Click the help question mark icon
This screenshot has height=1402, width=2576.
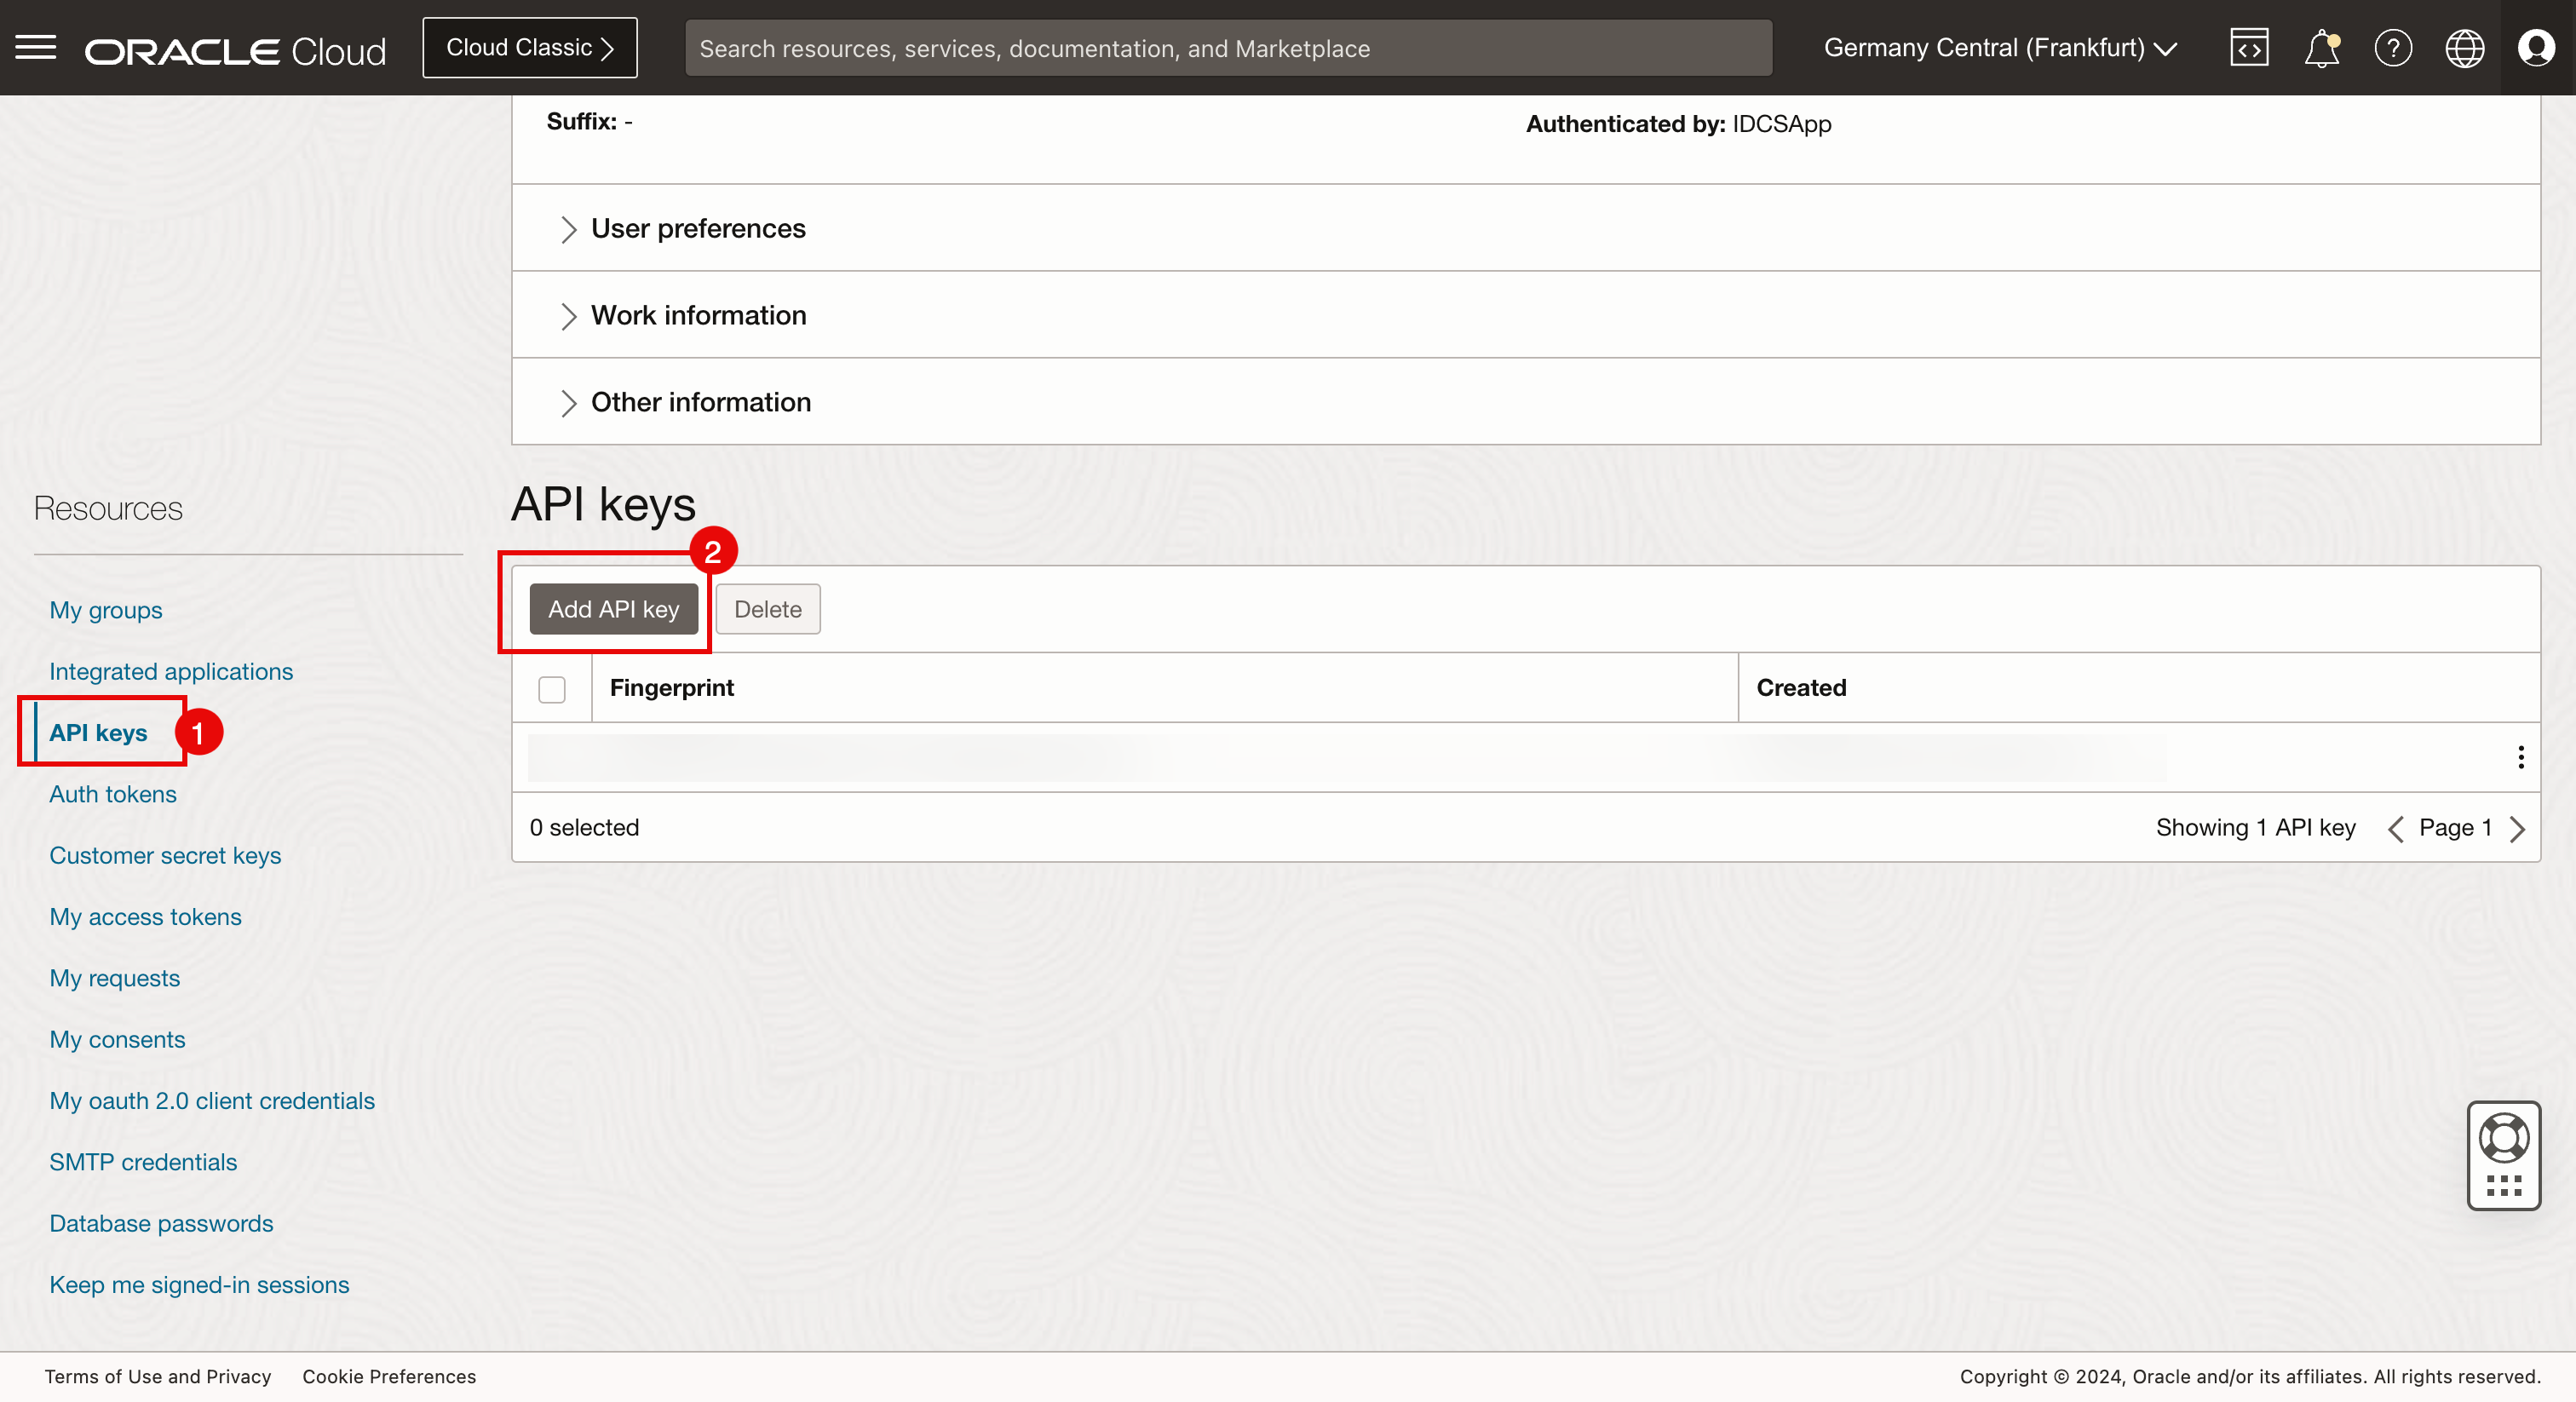[2393, 48]
